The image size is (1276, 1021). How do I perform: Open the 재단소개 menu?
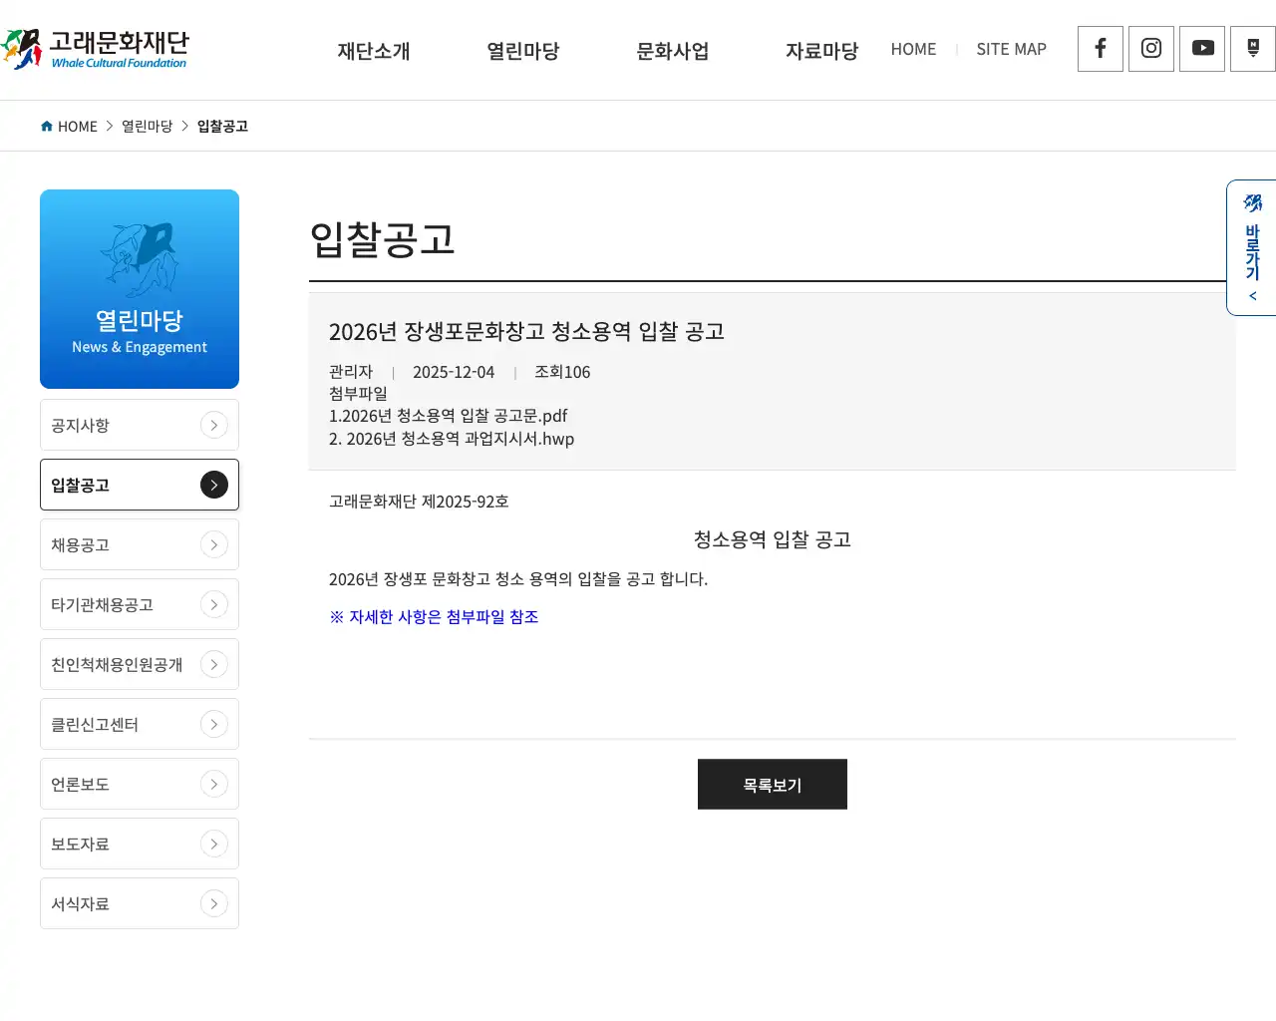pyautogui.click(x=374, y=51)
